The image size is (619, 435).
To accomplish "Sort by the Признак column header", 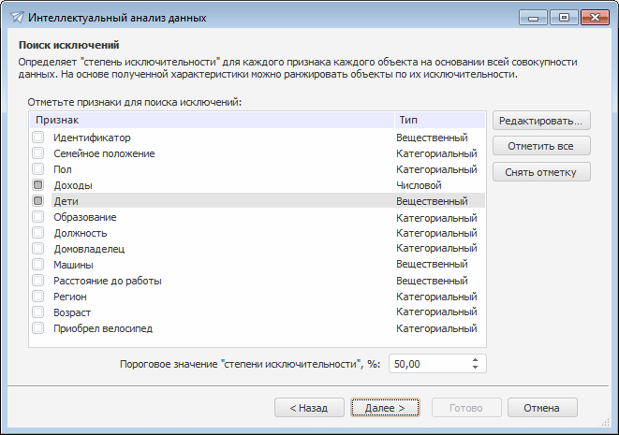I will click(211, 121).
